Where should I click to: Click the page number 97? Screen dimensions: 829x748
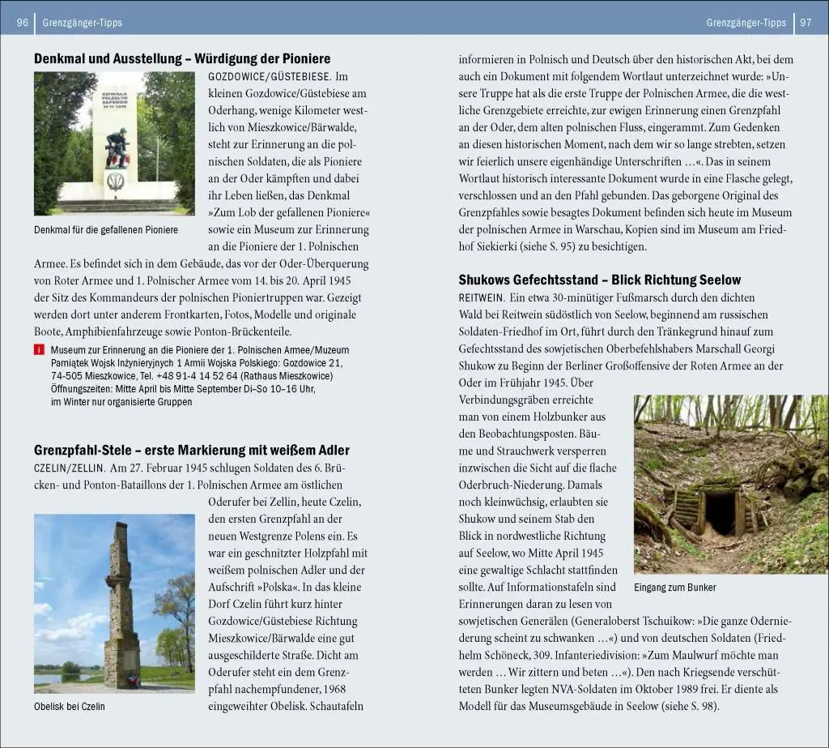click(x=806, y=23)
